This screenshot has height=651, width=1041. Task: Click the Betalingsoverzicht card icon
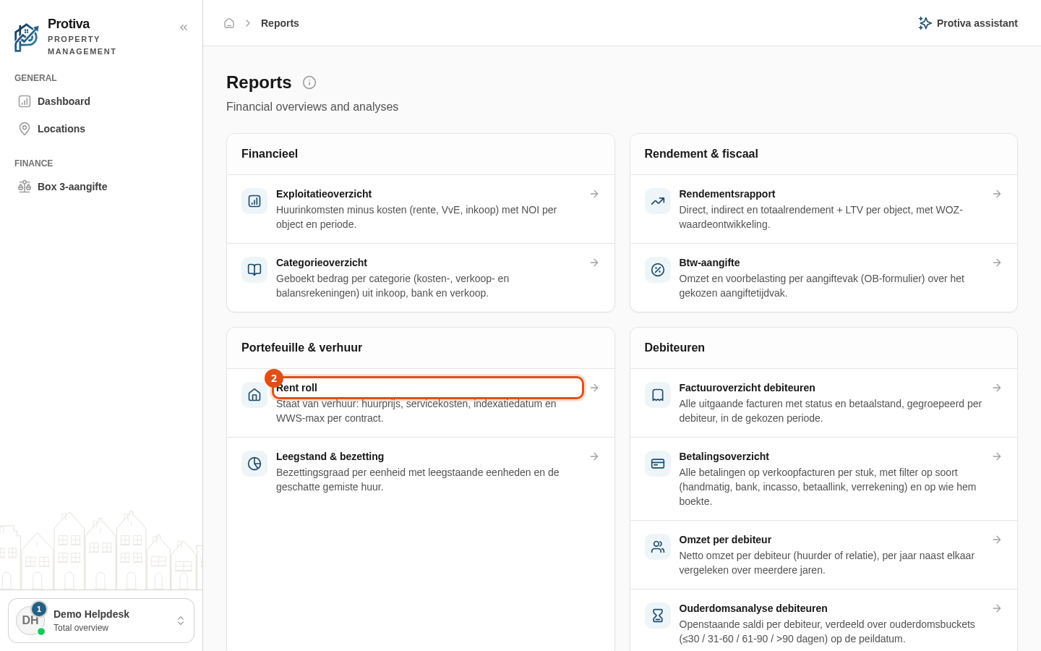pos(658,464)
